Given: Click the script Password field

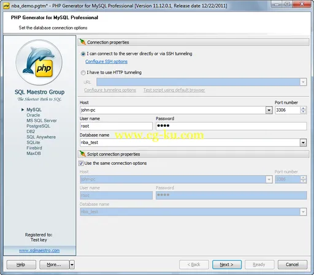Looking at the screenshot, I should [x=231, y=195].
